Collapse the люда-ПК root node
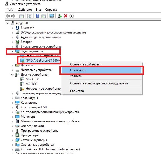Image resolution: width=166 pixels, height=154 pixels. click(x=8, y=23)
